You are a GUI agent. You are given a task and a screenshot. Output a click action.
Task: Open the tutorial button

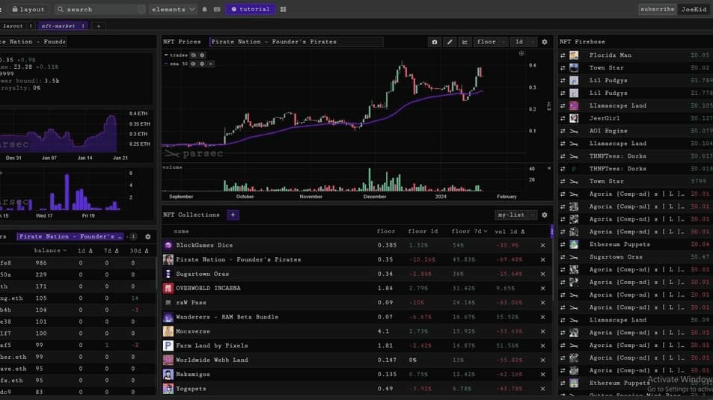[x=251, y=9]
